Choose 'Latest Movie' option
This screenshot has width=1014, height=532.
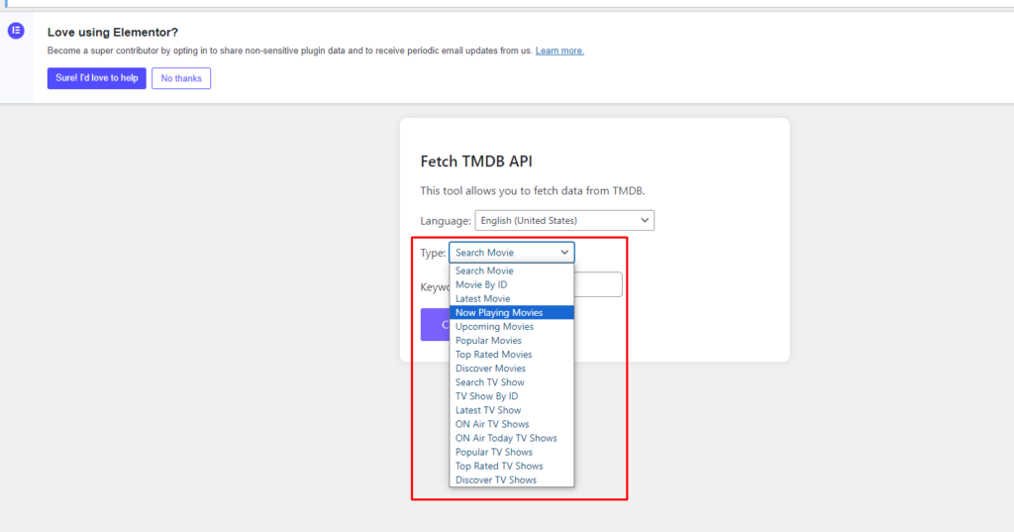(512, 298)
